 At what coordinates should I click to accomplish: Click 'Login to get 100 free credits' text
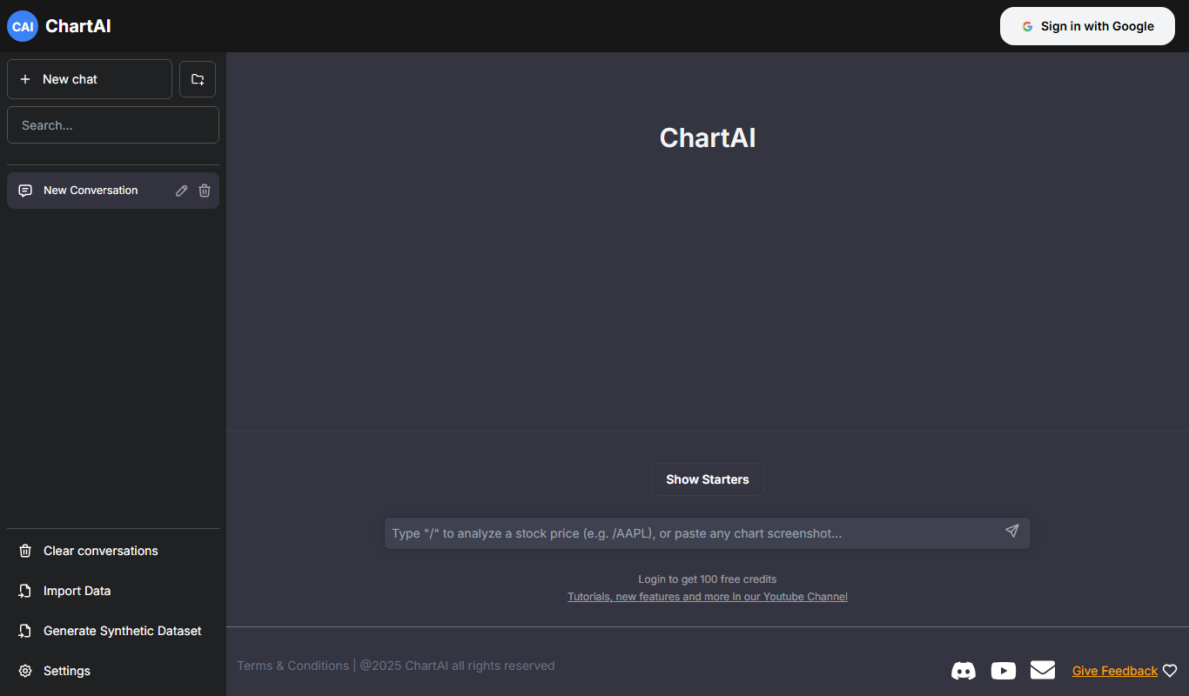[708, 579]
